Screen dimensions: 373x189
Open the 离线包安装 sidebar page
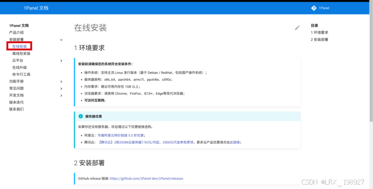[22, 54]
